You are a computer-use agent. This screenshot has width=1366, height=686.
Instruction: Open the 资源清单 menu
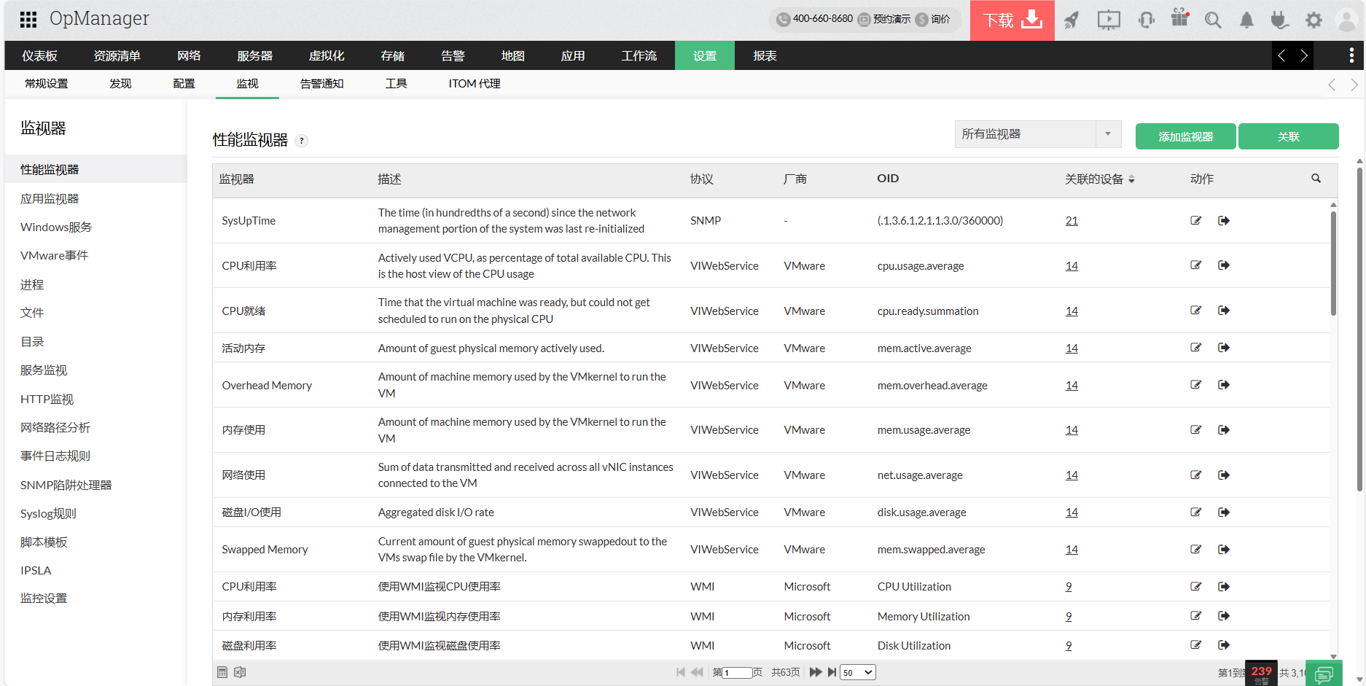coord(117,56)
